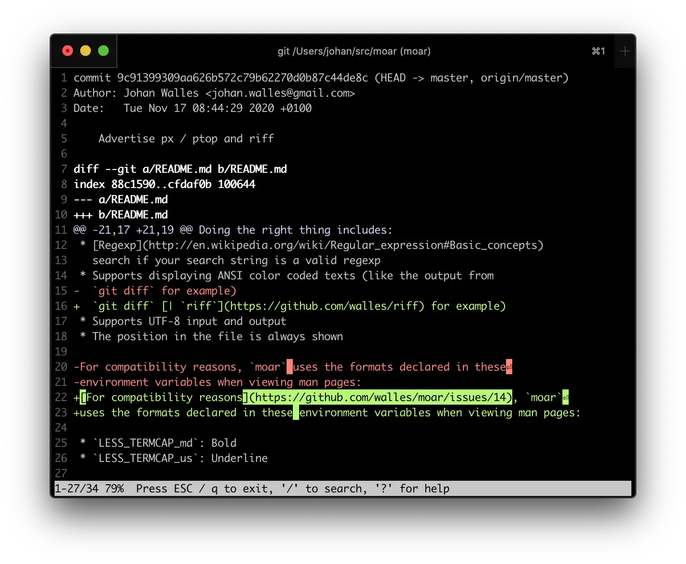This screenshot has width=686, height=564.
Task: Click status hint "'?' for help"
Action: (x=412, y=489)
